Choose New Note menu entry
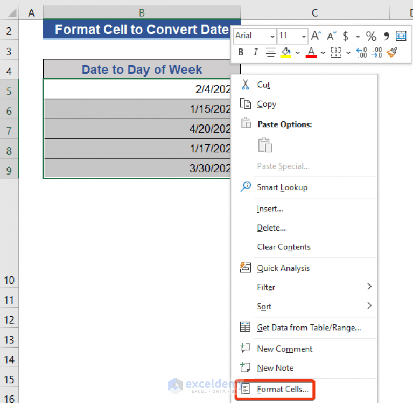 pos(304,368)
